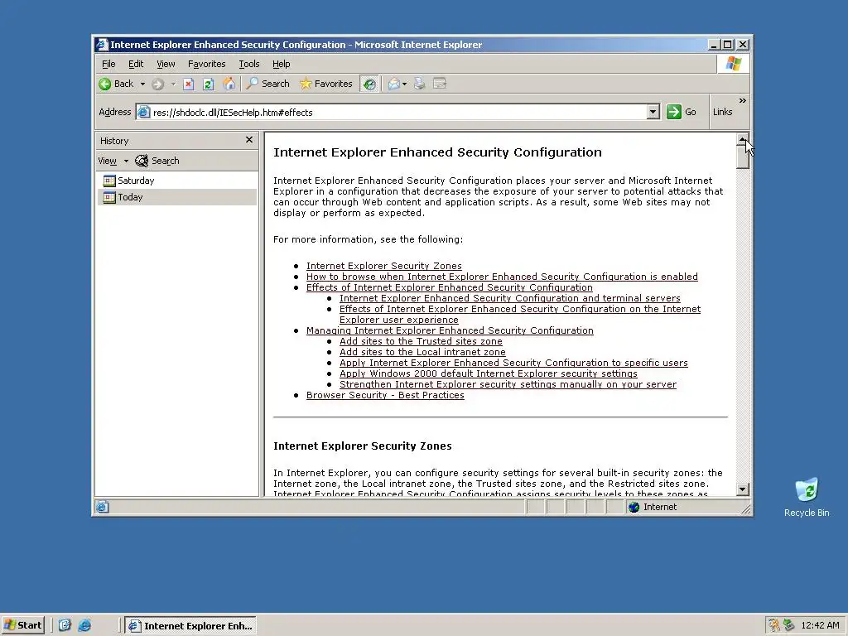Click the page scrollbar up arrow
Screen dimensions: 848x636
pos(743,139)
